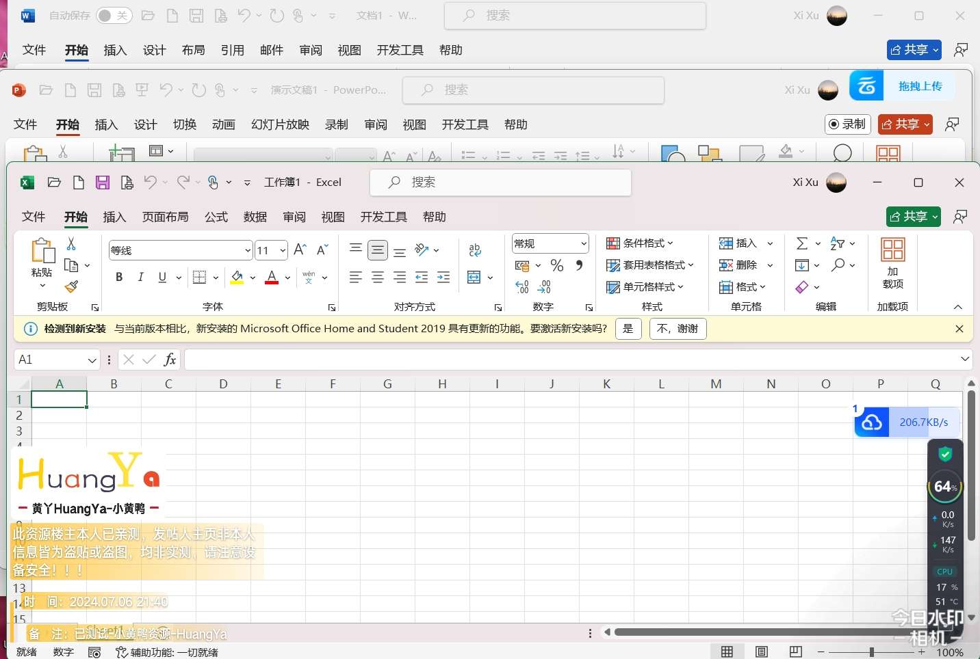Apply red font color in Excel
Viewport: 980px width, 659px height.
coord(272,277)
